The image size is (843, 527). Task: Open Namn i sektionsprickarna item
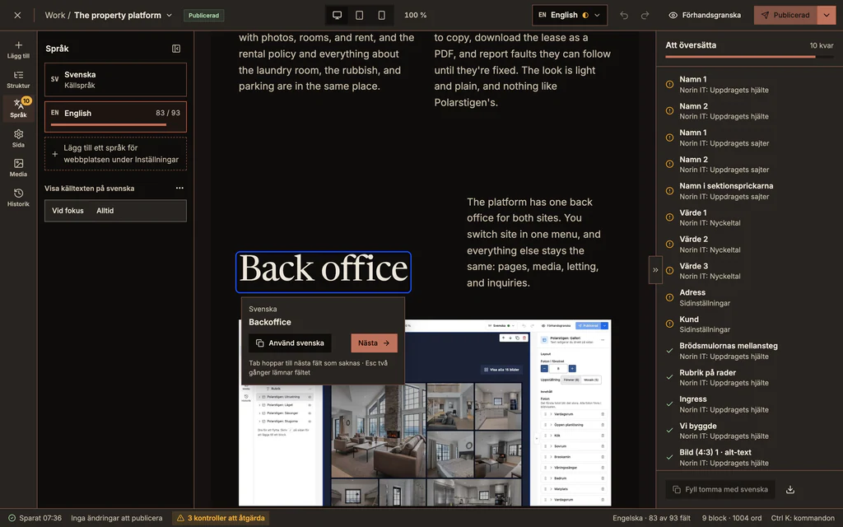(x=749, y=191)
